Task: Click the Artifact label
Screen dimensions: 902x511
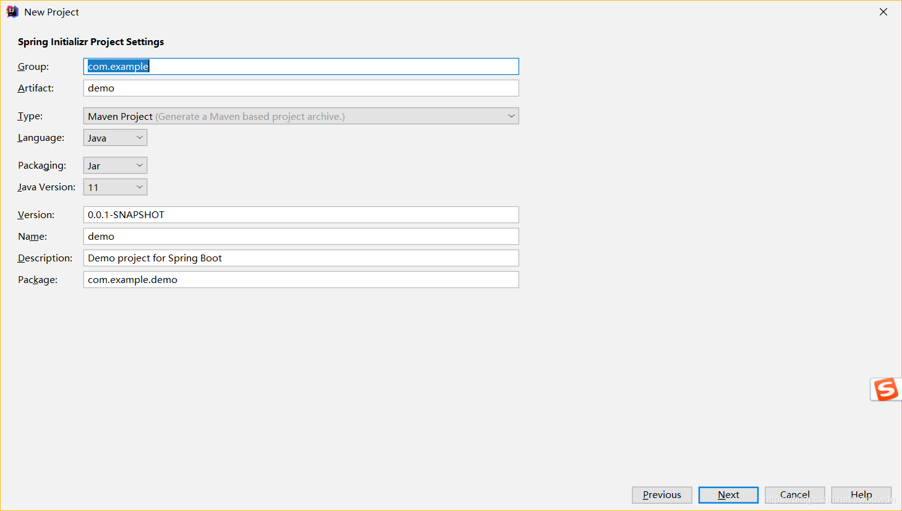Action: pos(36,88)
